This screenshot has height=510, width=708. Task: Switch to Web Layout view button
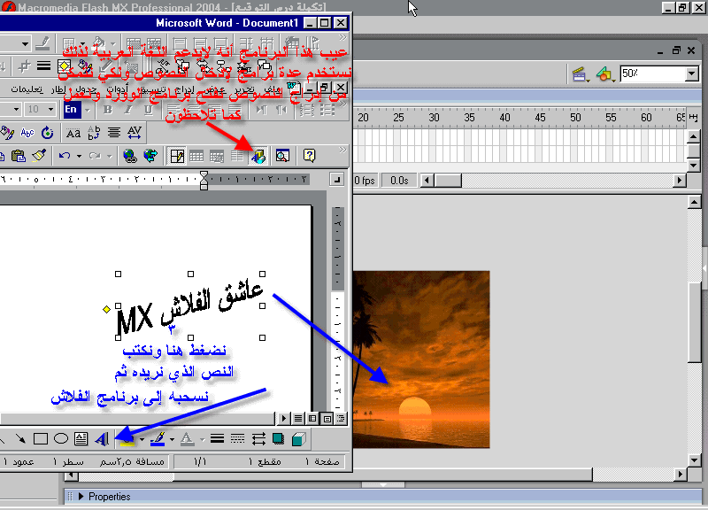click(x=312, y=419)
